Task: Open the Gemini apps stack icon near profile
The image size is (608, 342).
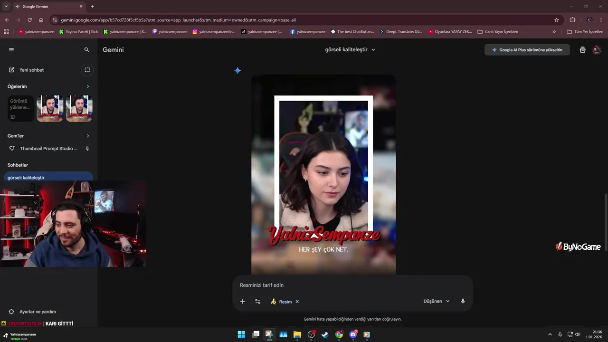Action: coord(582,50)
